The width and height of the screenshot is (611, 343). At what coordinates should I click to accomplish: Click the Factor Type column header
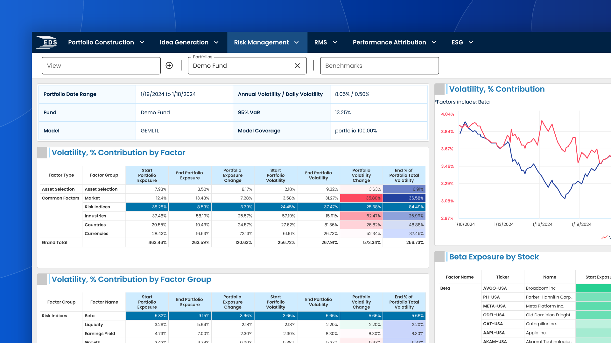point(61,175)
